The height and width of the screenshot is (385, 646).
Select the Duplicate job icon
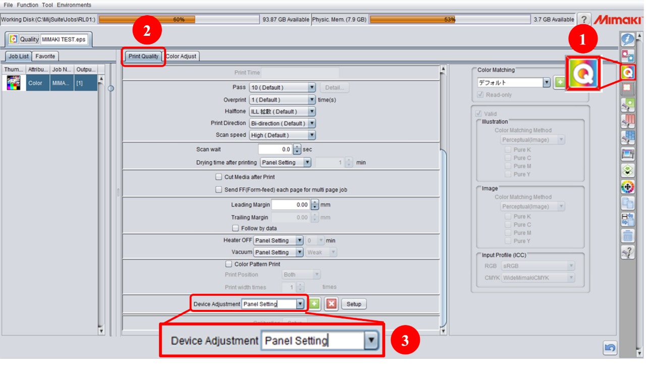coord(627,203)
